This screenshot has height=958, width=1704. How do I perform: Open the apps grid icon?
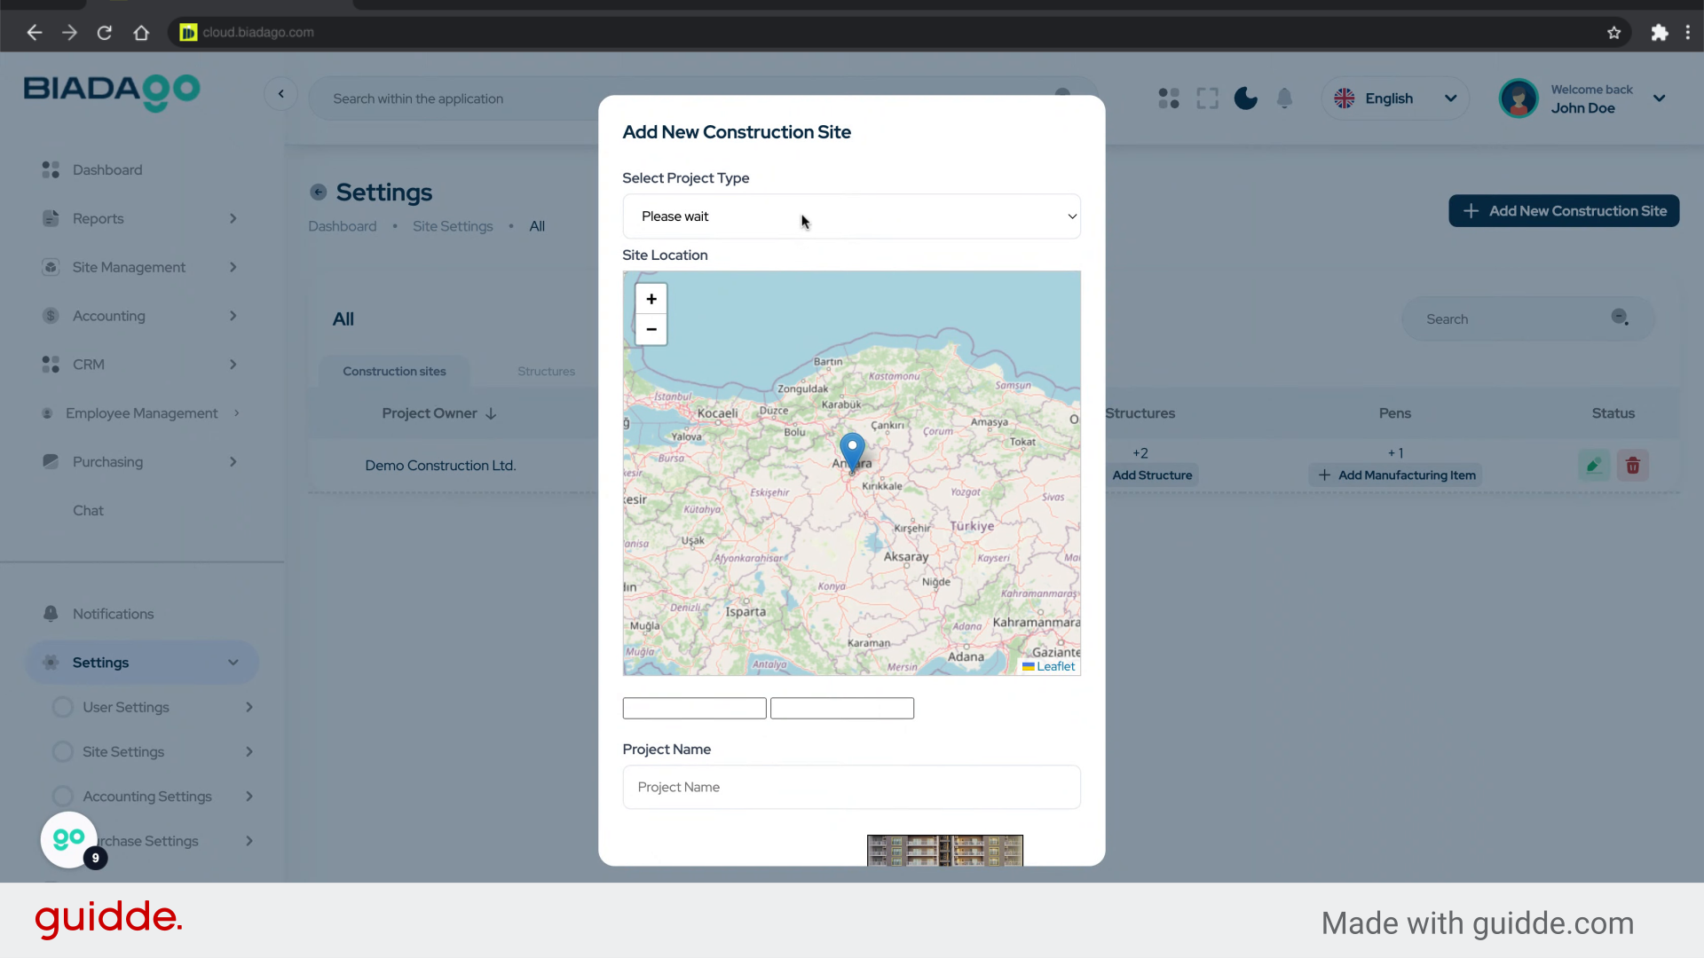point(1169,98)
